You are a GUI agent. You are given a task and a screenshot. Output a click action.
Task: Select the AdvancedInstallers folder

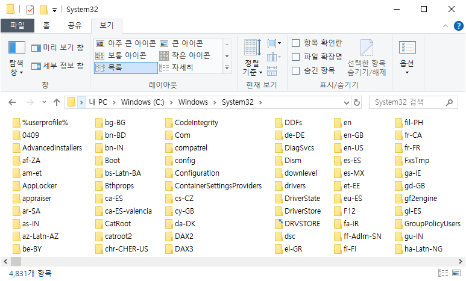(48, 148)
